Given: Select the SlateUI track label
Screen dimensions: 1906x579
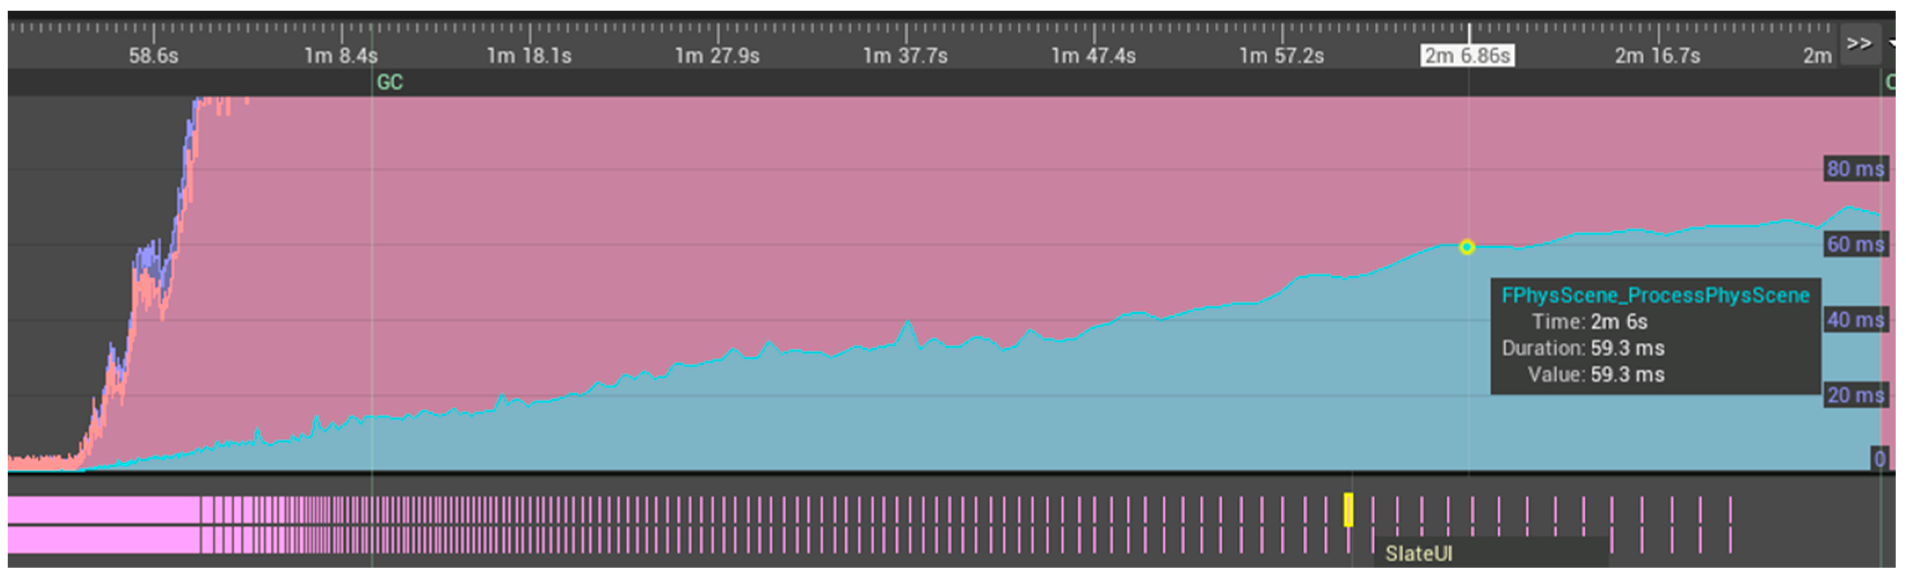Looking at the screenshot, I should pyautogui.click(x=1418, y=553).
